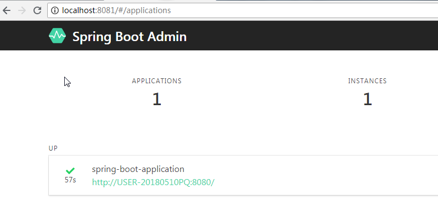
Task: Click the browser forward arrow
Action: pyautogui.click(x=22, y=10)
